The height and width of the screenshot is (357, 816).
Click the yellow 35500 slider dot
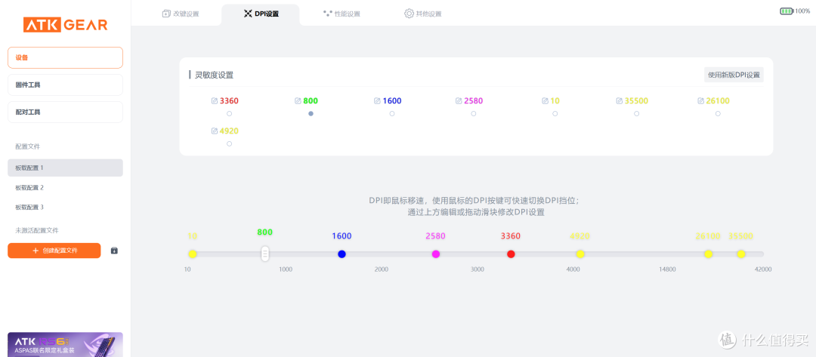[741, 254]
